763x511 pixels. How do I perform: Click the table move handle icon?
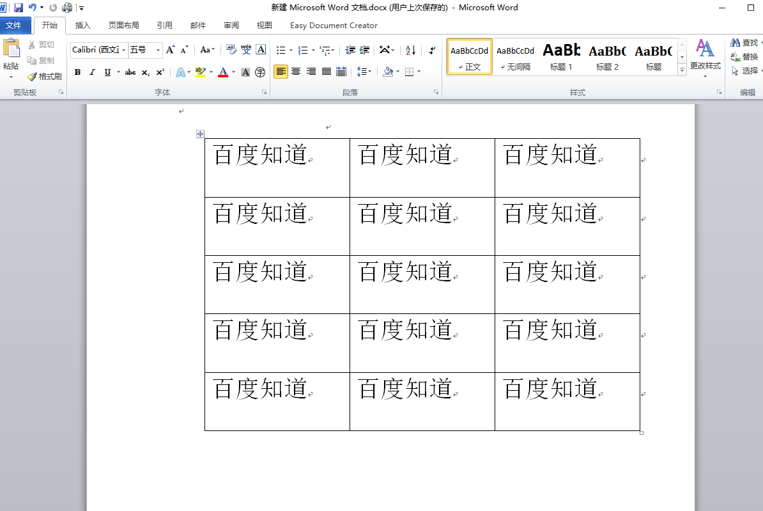click(200, 134)
